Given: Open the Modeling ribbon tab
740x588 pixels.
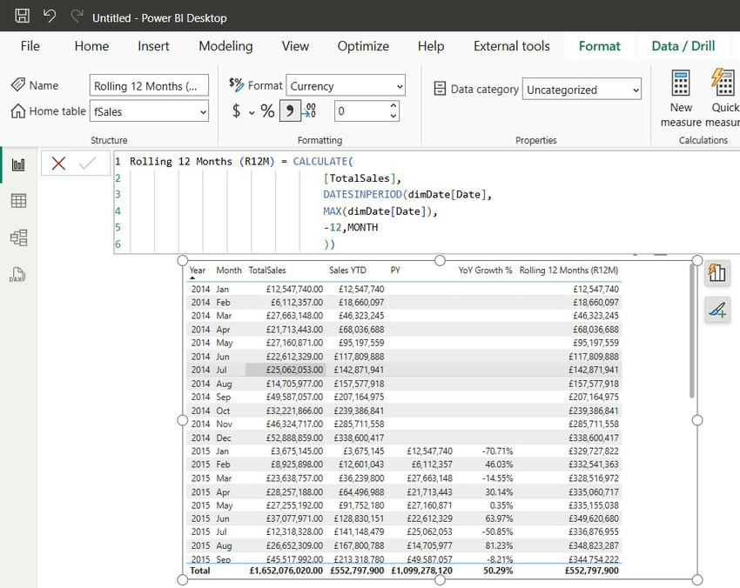Looking at the screenshot, I should (225, 46).
